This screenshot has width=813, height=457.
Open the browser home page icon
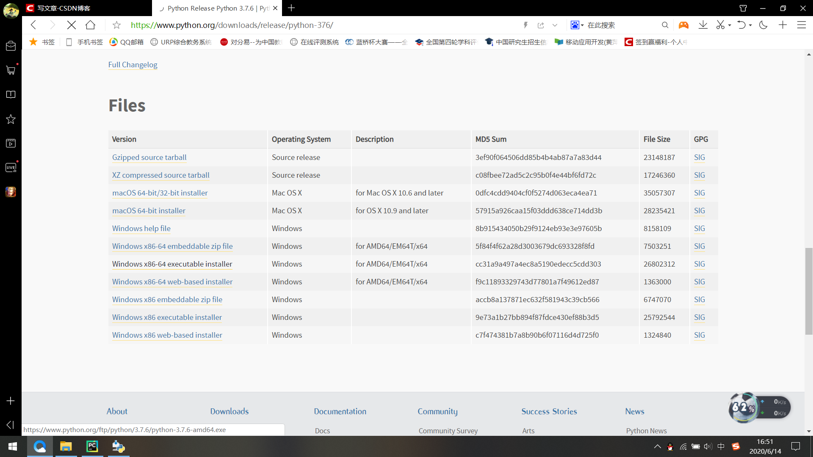tap(90, 25)
